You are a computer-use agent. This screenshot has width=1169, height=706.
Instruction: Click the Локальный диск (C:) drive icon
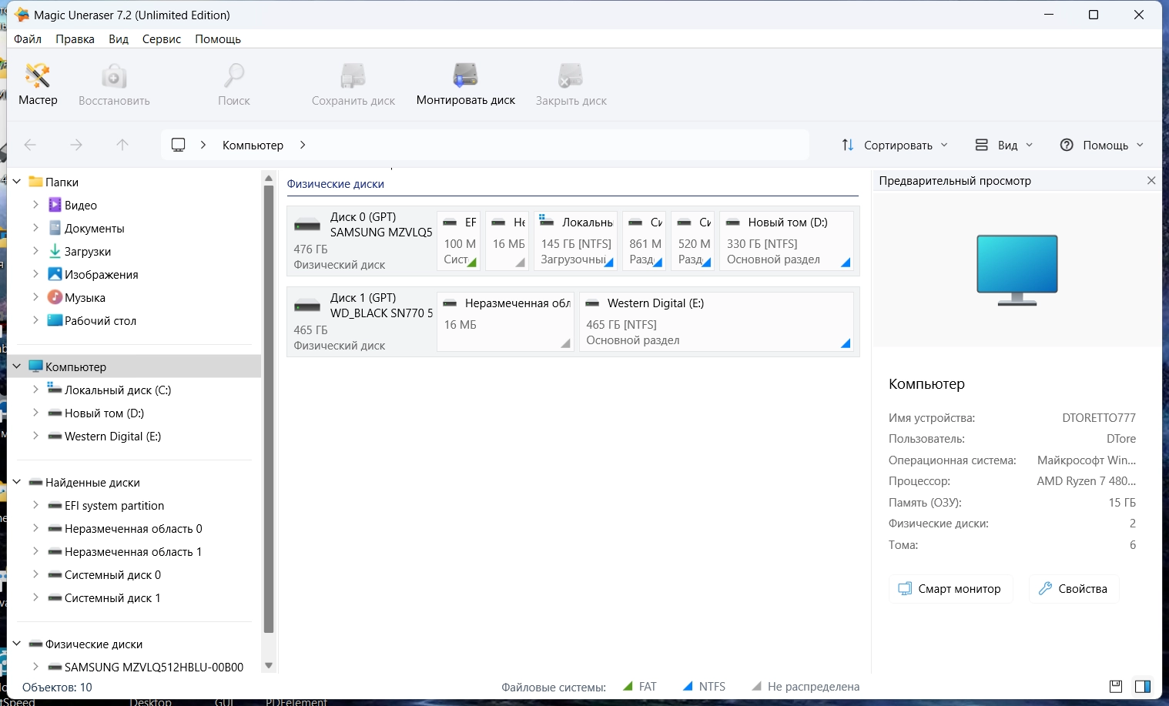55,389
